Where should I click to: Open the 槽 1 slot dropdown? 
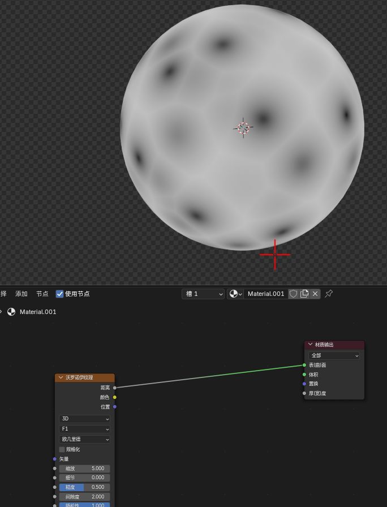coord(203,294)
